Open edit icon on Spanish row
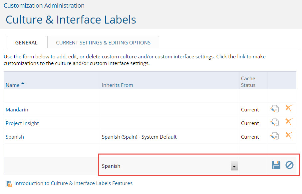Viewport: 302px width, 194px height. (274, 136)
